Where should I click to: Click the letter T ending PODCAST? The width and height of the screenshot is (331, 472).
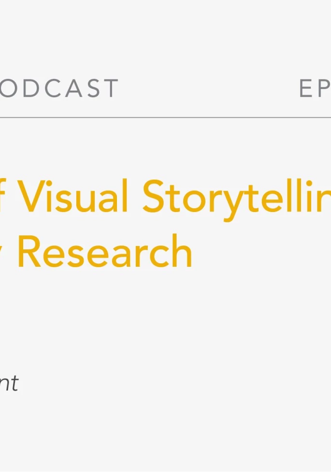click(111, 89)
